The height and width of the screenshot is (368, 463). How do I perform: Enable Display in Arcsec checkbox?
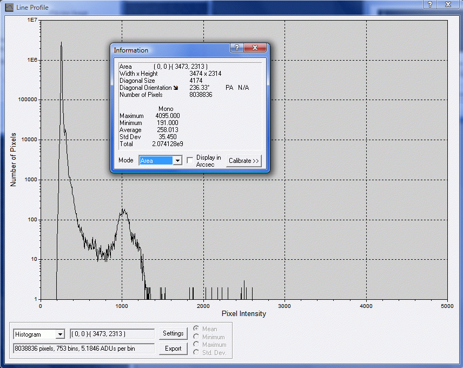click(x=190, y=160)
